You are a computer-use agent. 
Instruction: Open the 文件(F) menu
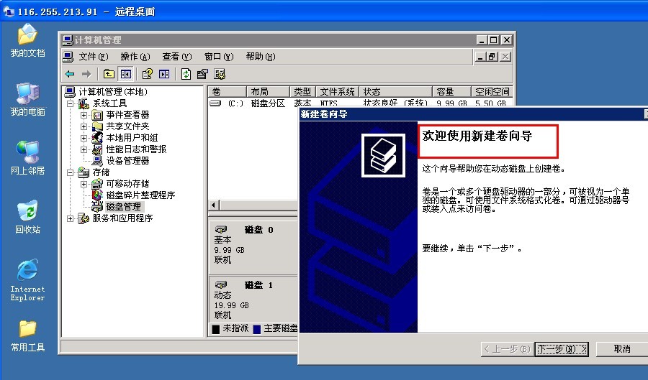coord(93,57)
